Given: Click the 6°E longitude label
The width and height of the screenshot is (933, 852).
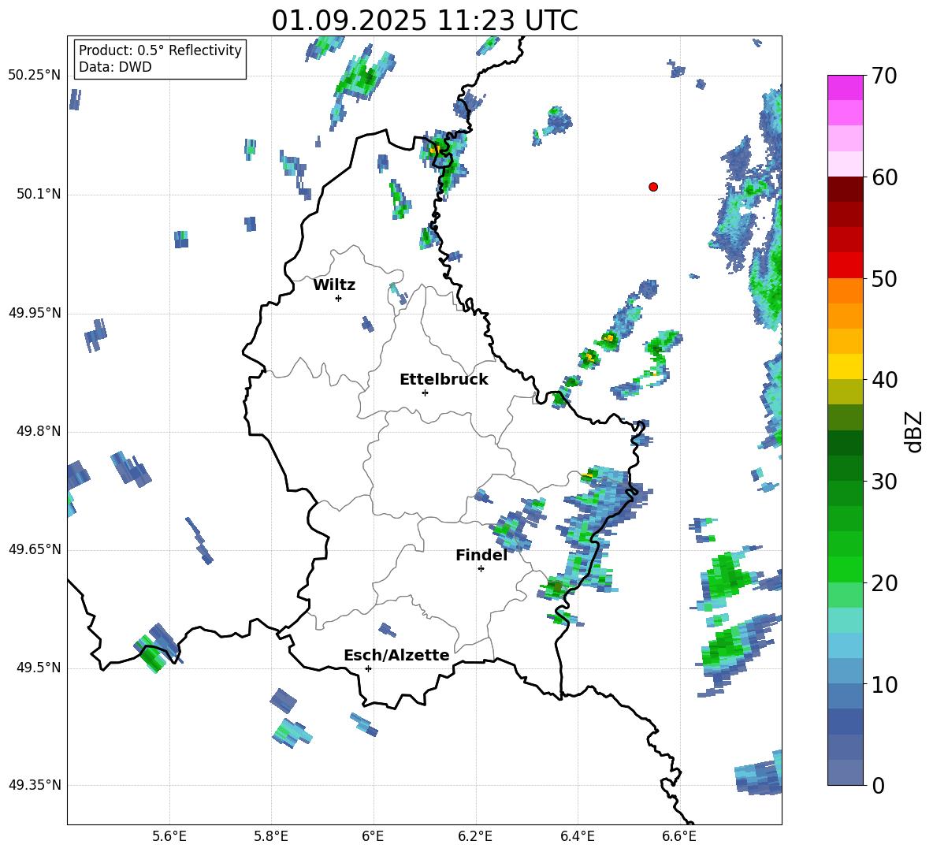Looking at the screenshot, I should pyautogui.click(x=373, y=836).
